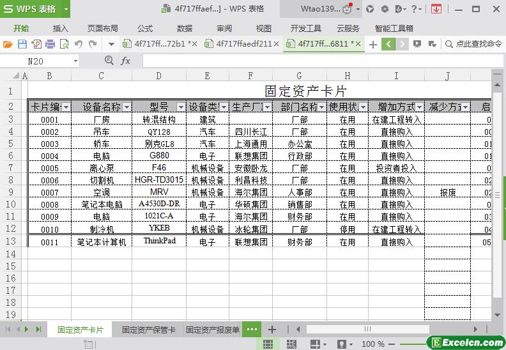Select the cell containing HGR-TD3015
The width and height of the screenshot is (506, 350).
coord(159,180)
